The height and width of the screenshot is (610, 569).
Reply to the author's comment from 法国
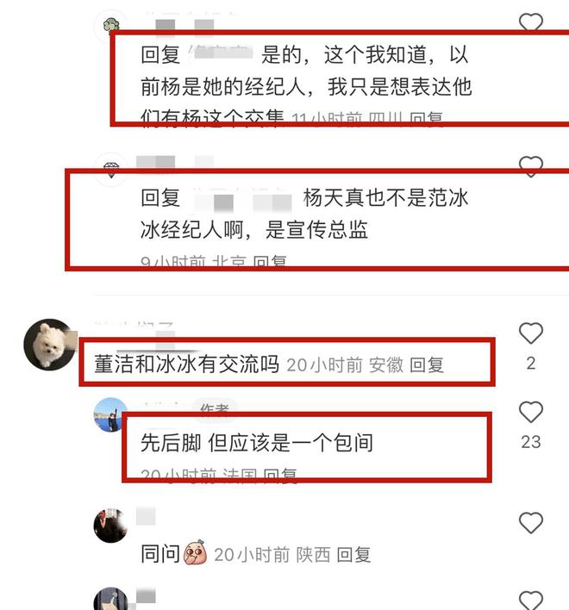tap(280, 475)
